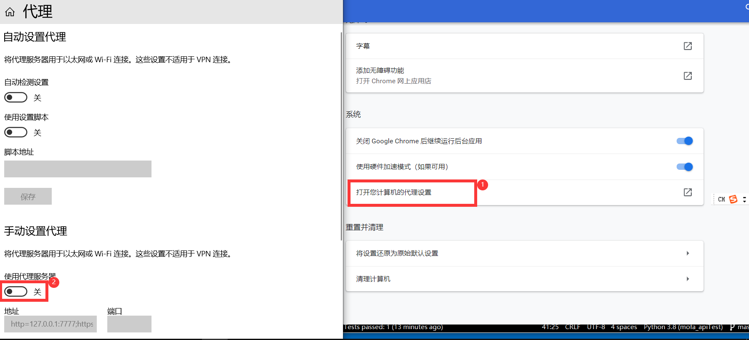Click the proxy settings window scrollbar
The height and width of the screenshot is (340, 749).
click(341, 136)
